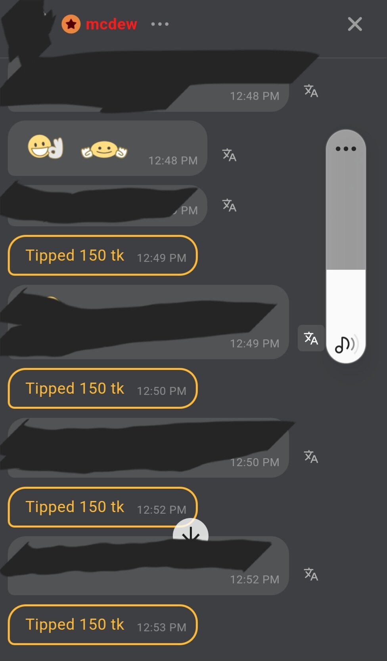Open the mcdew username link
This screenshot has width=387, height=661.
[x=111, y=24]
